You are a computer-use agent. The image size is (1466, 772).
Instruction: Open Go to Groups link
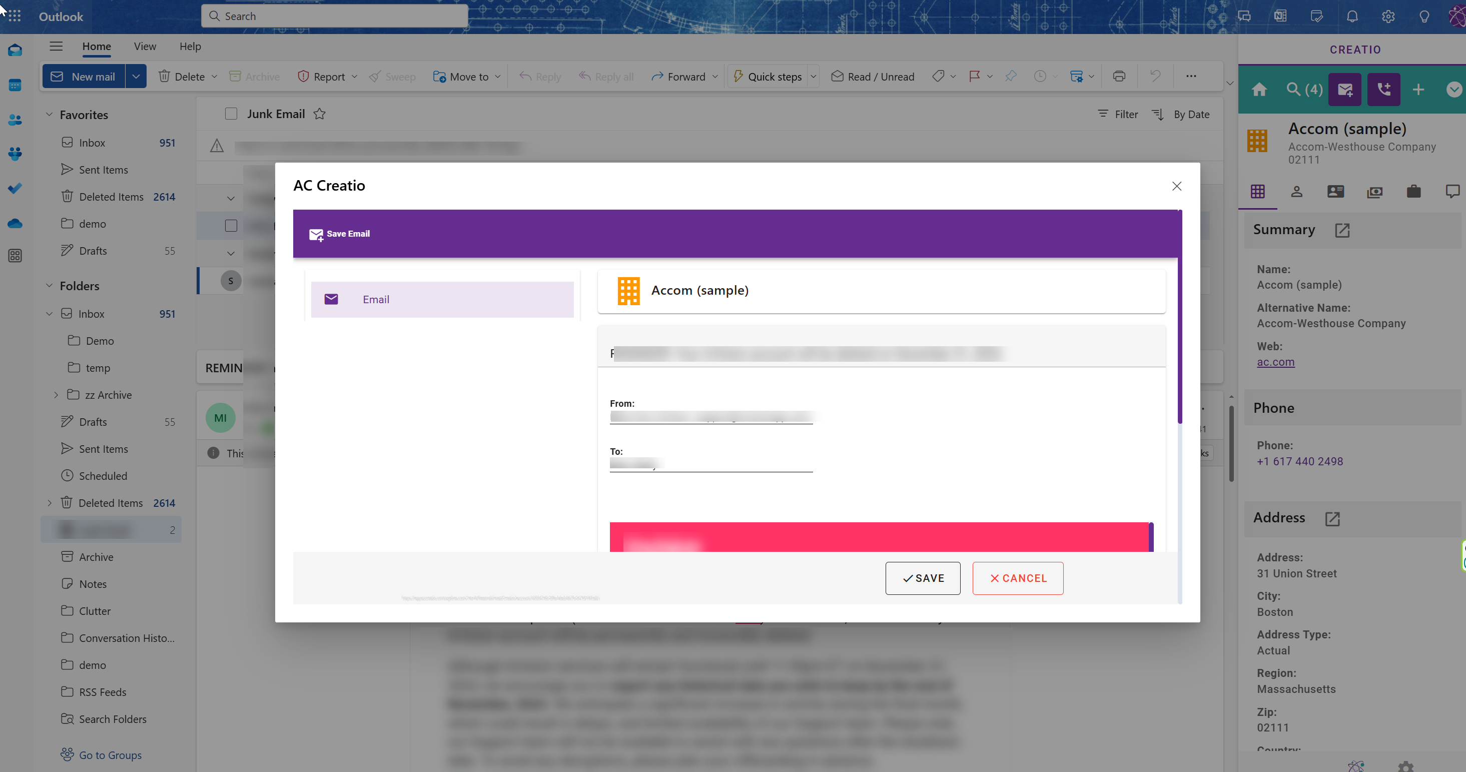[110, 755]
